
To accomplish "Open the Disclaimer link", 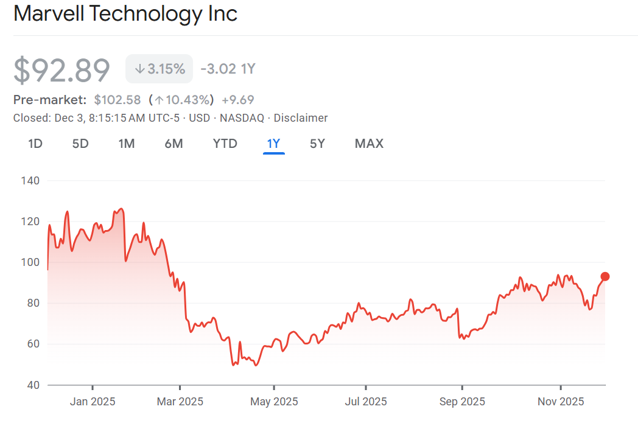I will point(301,118).
